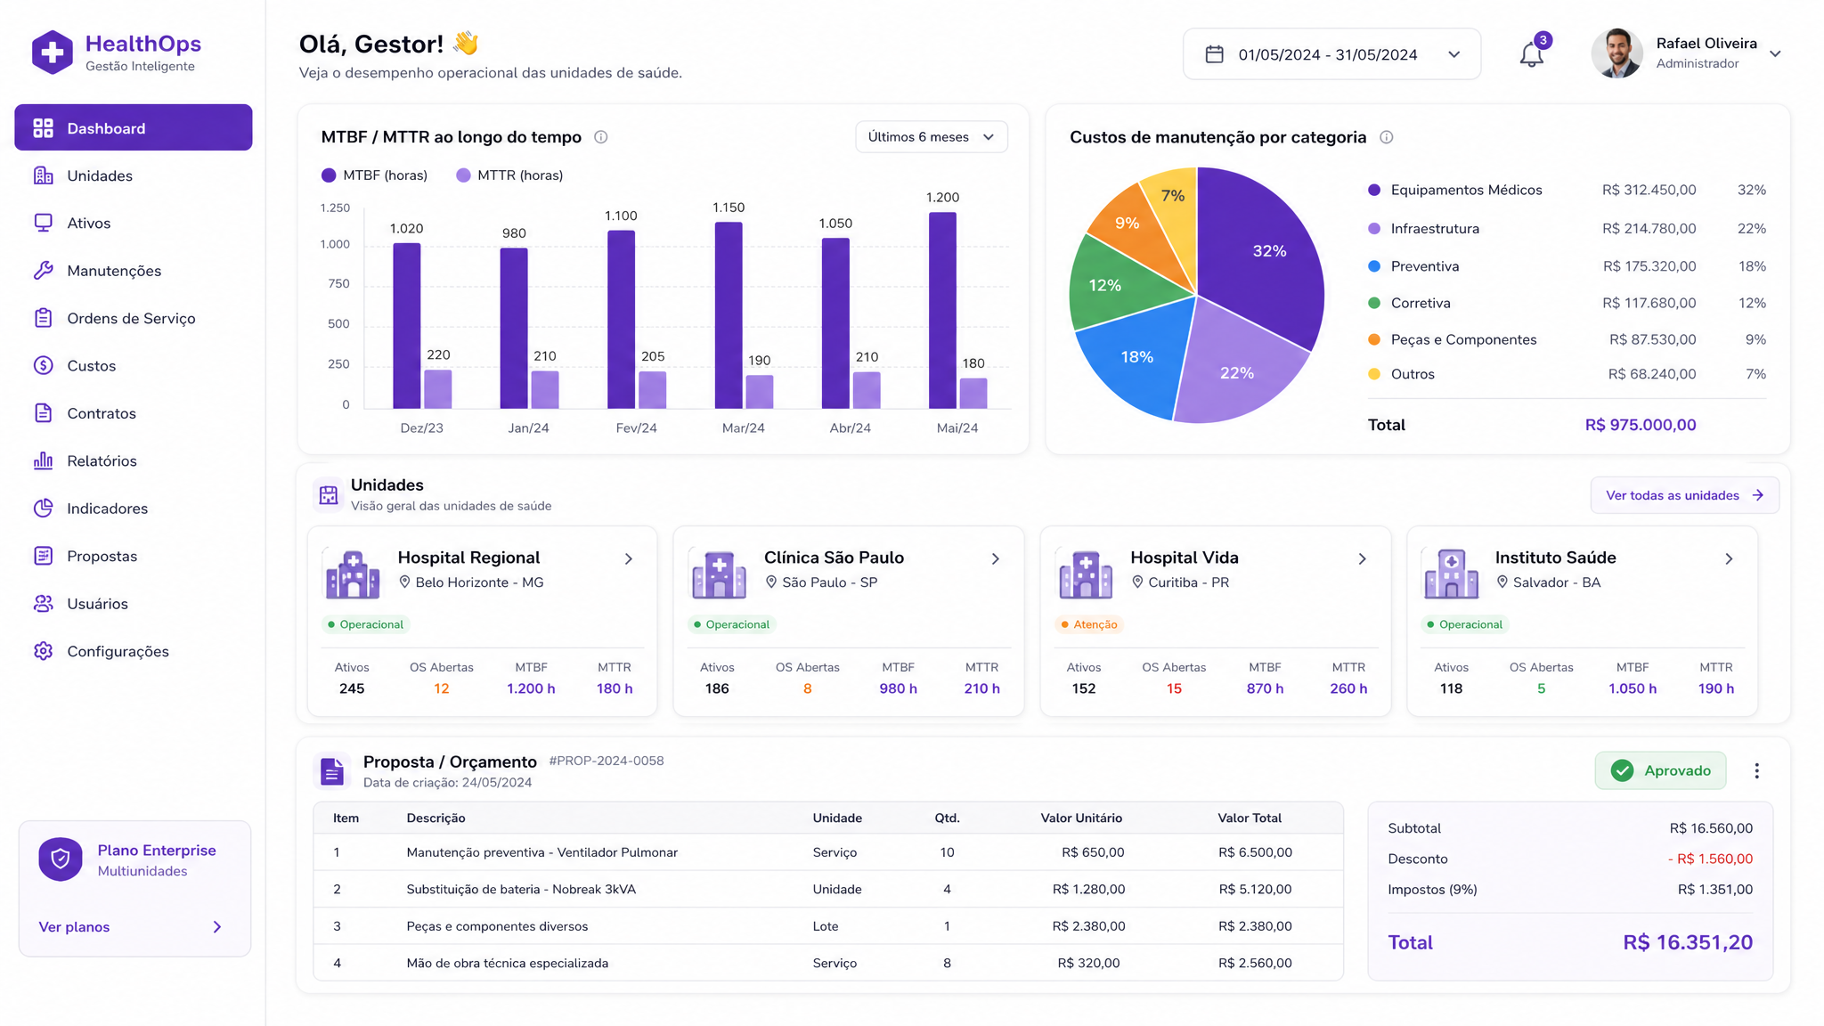Click Rafael Oliveira's profile avatar
1824x1026 pixels.
1617,53
